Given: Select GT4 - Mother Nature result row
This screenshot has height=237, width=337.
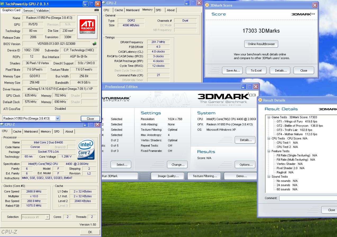Looking at the screenshot, I should pyautogui.click(x=297, y=134).
